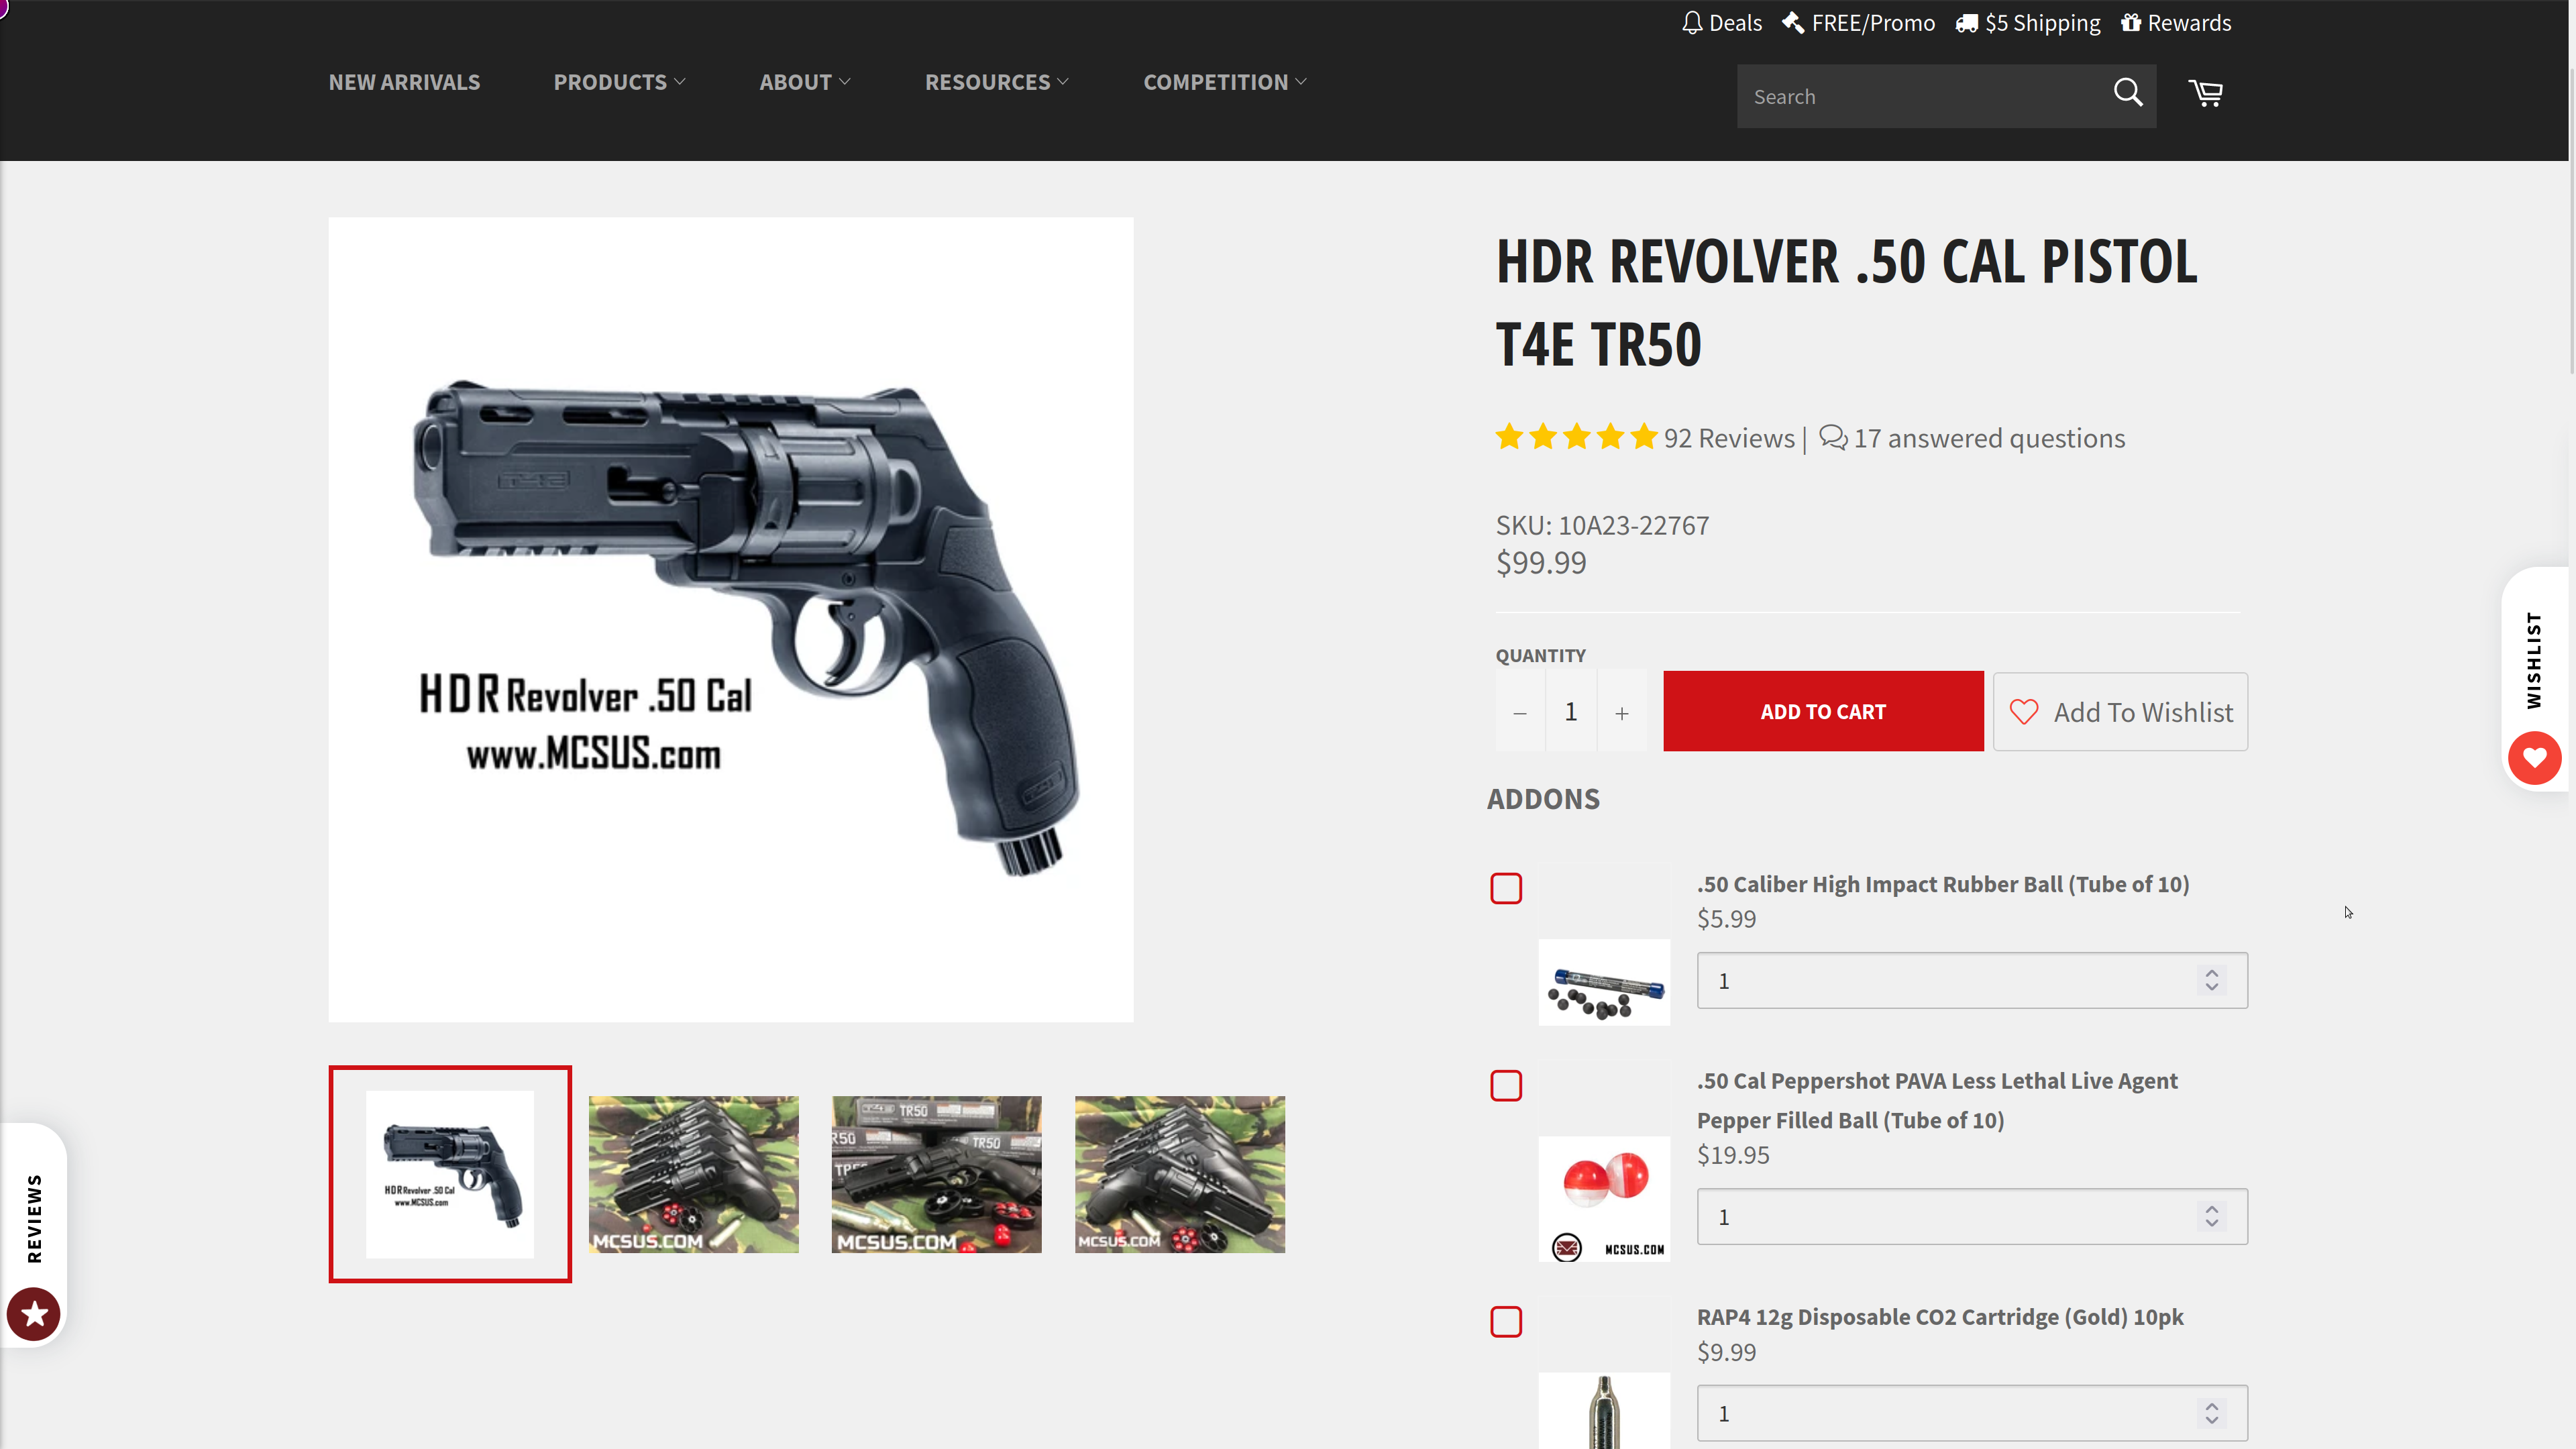Expand the RESOURCES dropdown menu
The height and width of the screenshot is (1449, 2576).
click(996, 82)
